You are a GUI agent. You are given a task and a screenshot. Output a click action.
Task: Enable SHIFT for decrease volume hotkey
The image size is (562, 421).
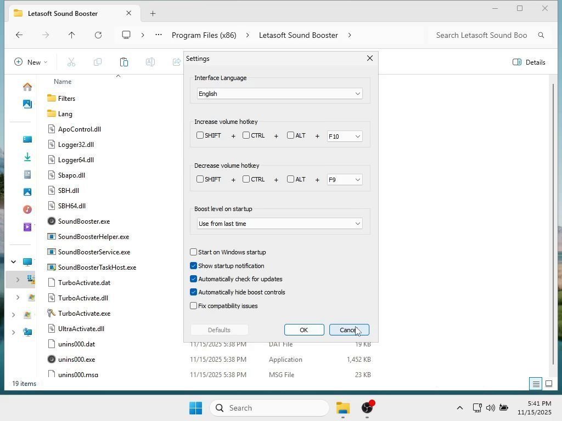click(200, 179)
